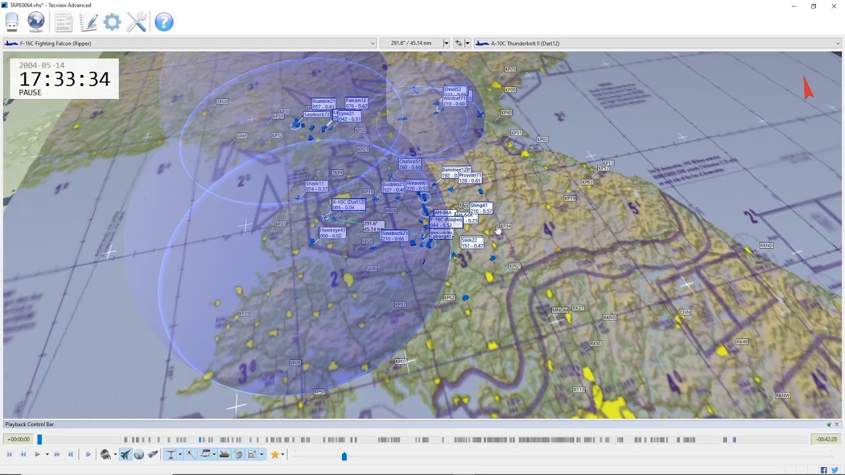
Task: Expand the star bookmarks dropdown arrow
Action: 283,455
